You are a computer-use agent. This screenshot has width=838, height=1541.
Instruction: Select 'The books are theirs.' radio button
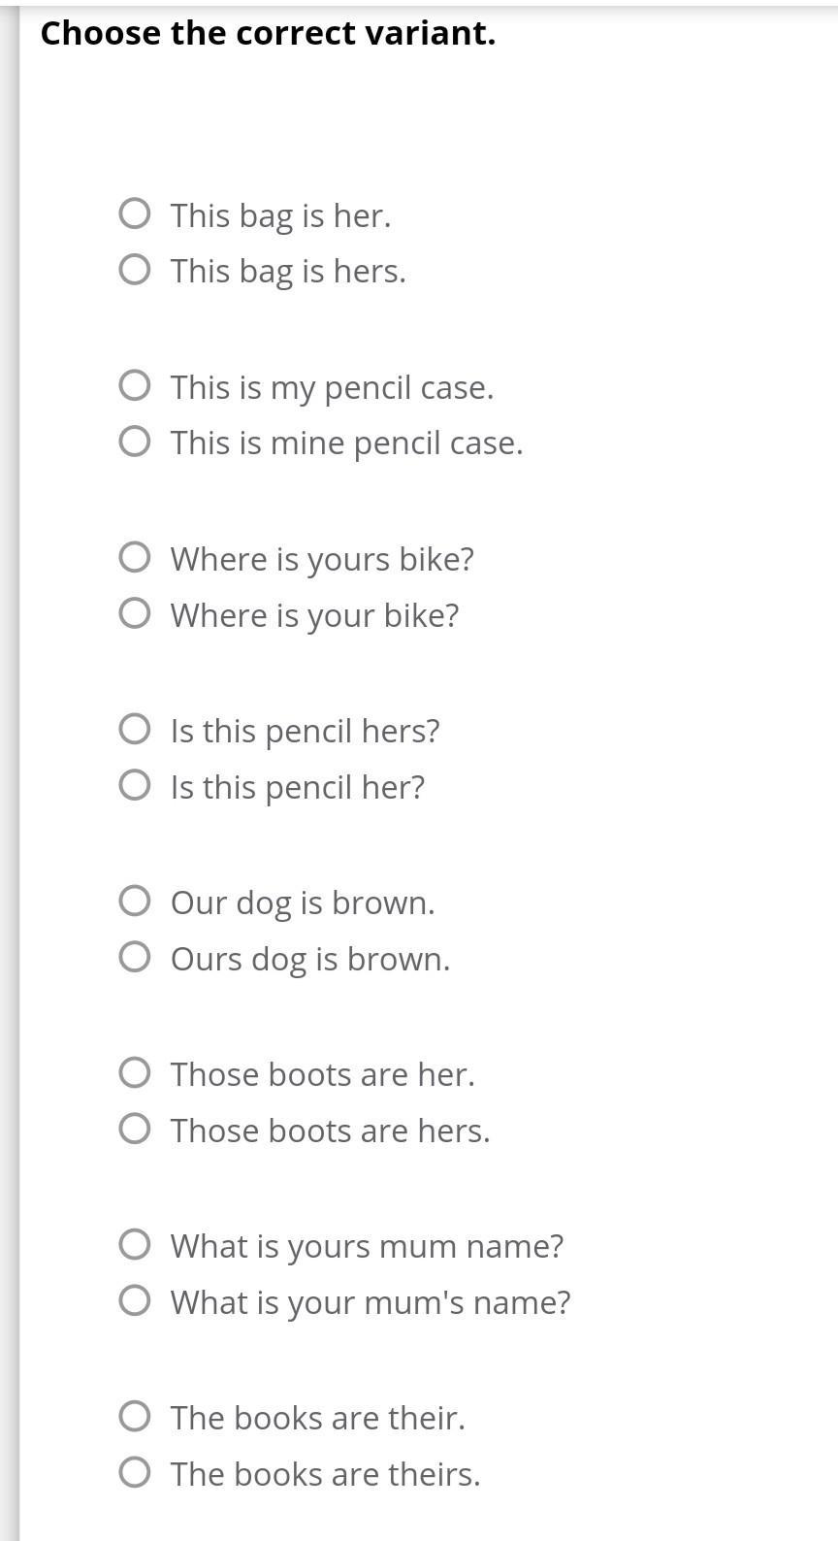[135, 1472]
